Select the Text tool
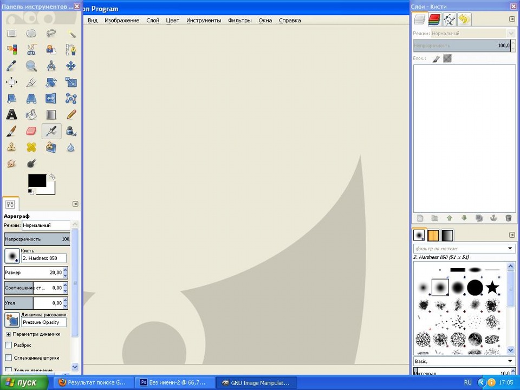Screen dimensions: 520x390 (x=11, y=115)
